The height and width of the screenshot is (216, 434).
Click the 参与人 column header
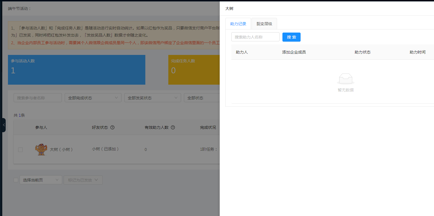click(41, 127)
